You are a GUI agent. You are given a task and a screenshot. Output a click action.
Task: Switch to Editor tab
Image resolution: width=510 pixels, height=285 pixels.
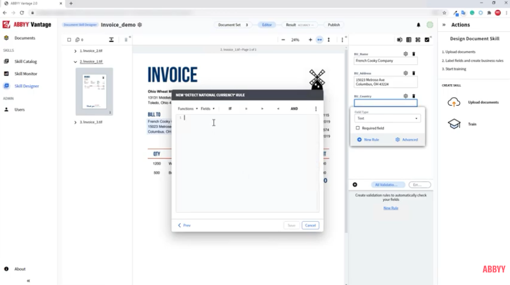(x=267, y=24)
